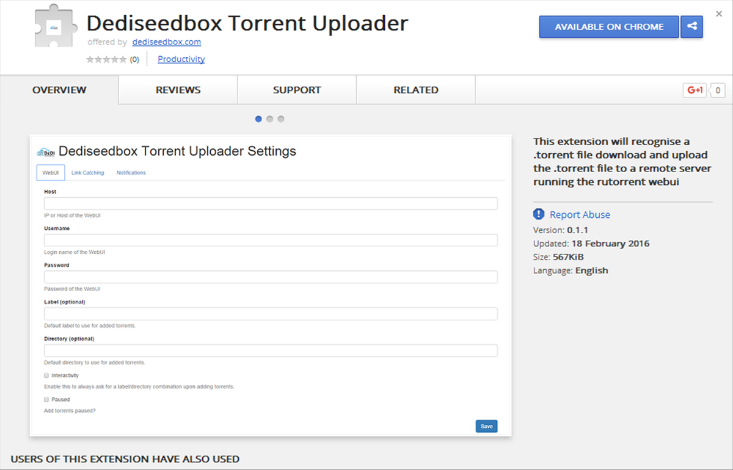Image resolution: width=733 pixels, height=470 pixels.
Task: Open the dediseedbox.com link
Action: point(167,42)
